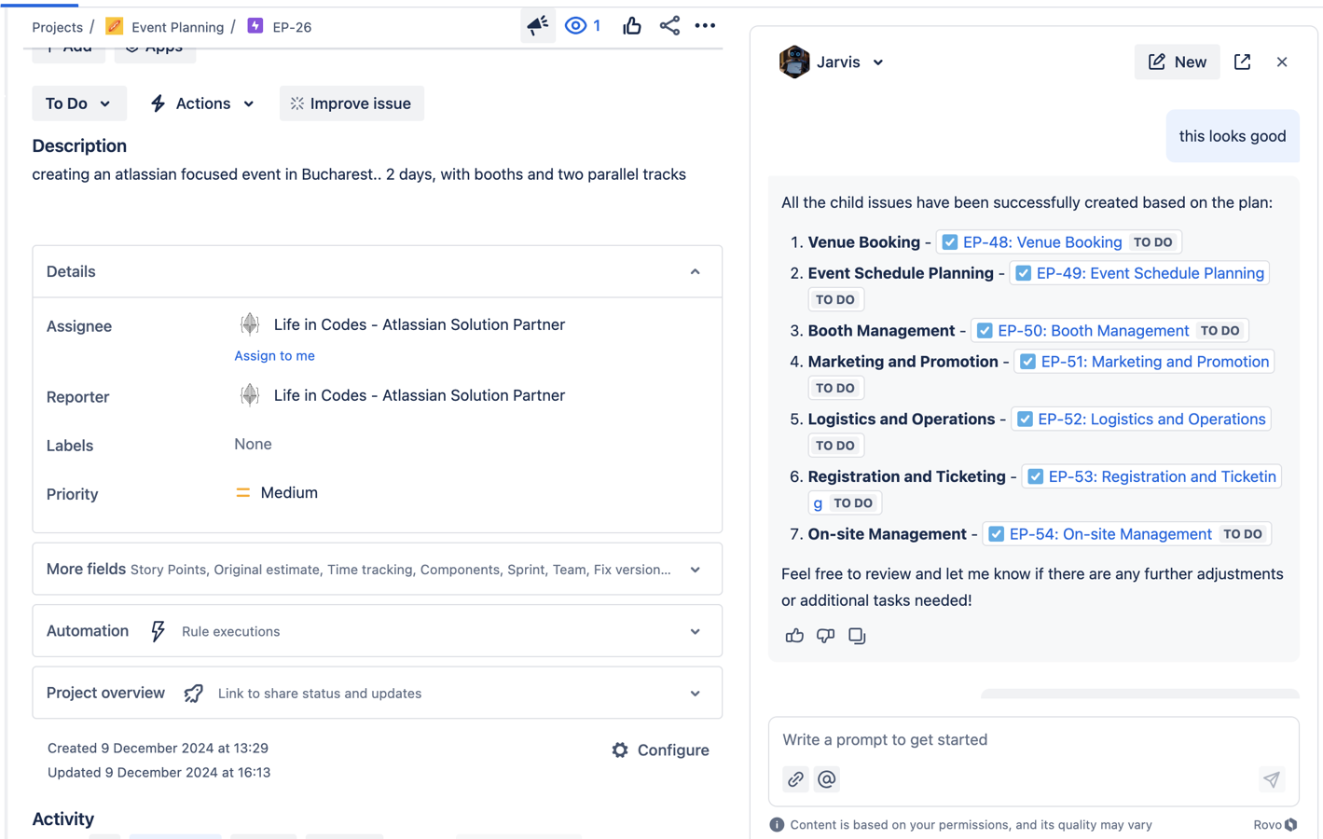This screenshot has height=839, width=1323.
Task: Open the To Do status dropdown
Action: point(78,103)
